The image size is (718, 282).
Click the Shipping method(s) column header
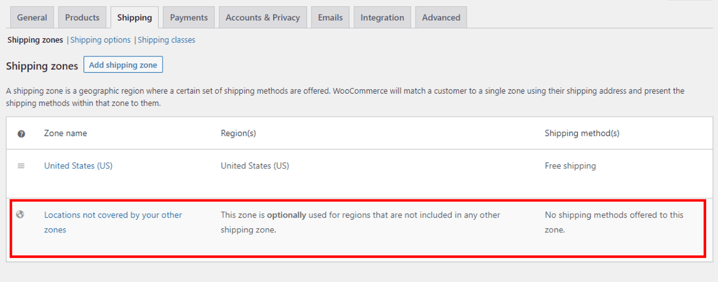[x=582, y=133]
